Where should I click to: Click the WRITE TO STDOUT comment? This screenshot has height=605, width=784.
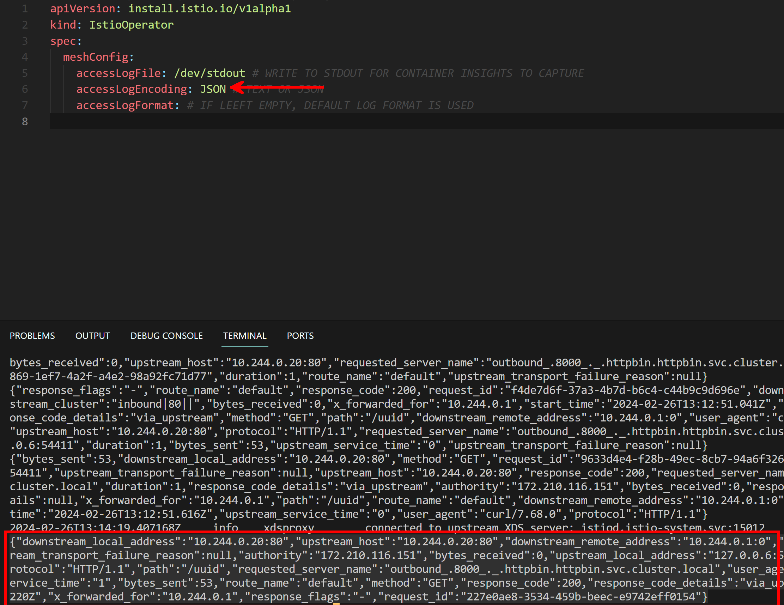(x=418, y=73)
